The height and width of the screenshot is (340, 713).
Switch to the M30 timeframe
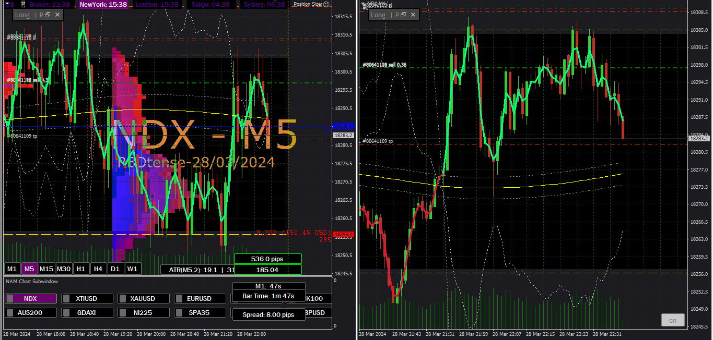[64, 269]
